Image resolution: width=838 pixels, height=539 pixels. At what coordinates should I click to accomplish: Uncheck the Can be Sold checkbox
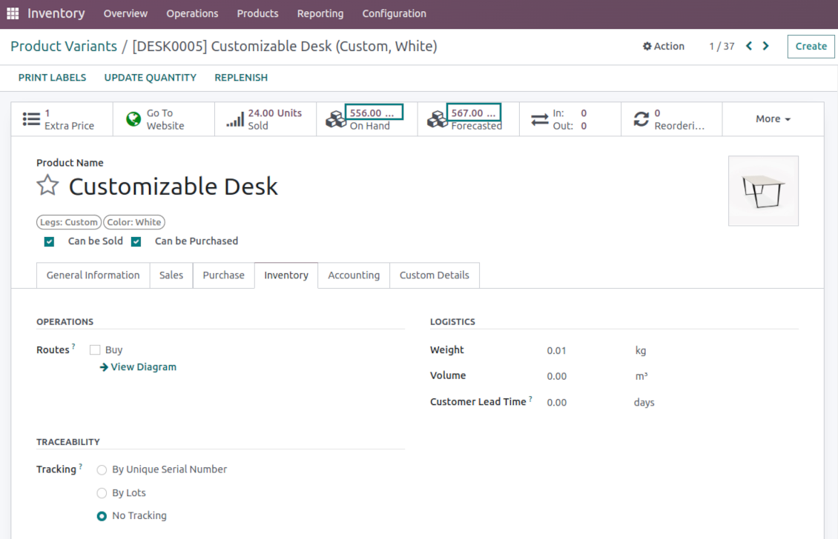pos(49,241)
